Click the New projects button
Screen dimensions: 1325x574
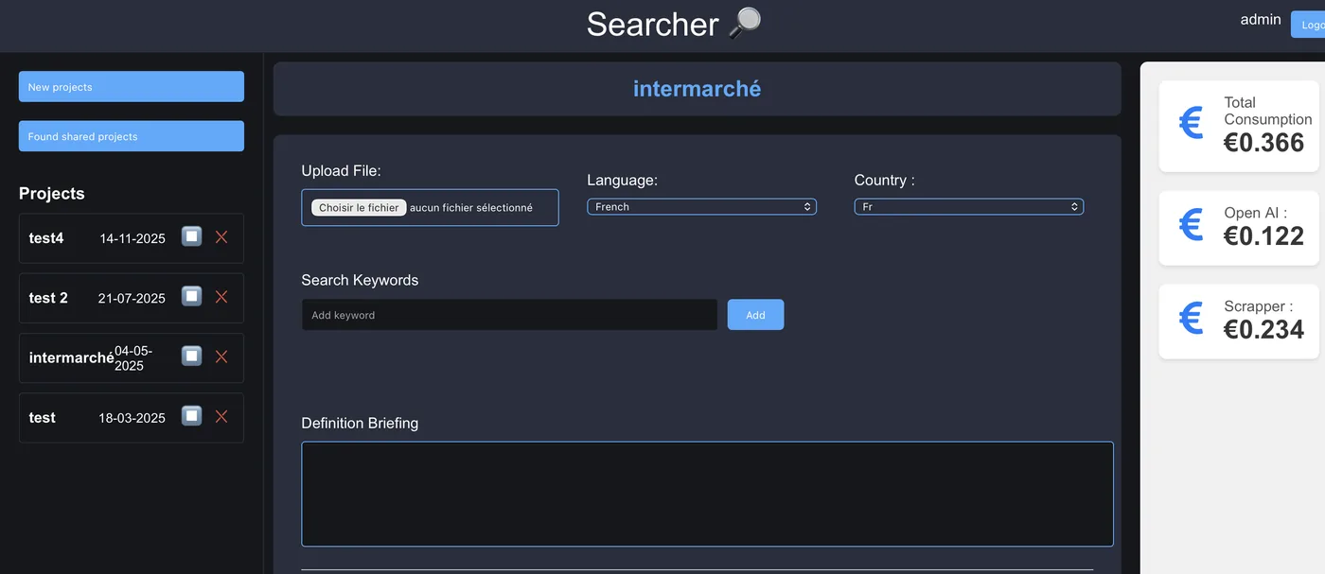[132, 87]
